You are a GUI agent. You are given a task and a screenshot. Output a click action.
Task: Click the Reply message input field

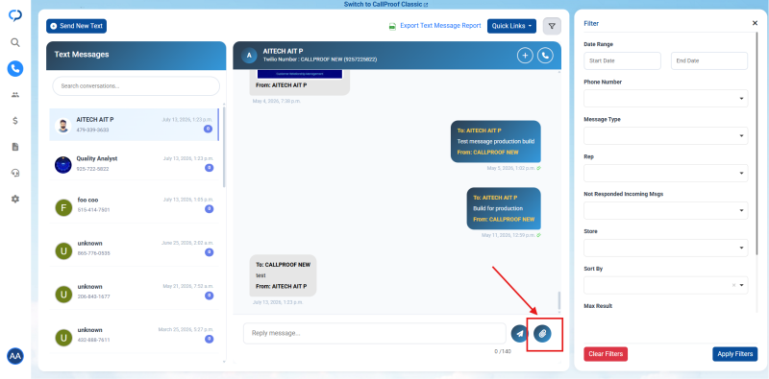(x=374, y=334)
